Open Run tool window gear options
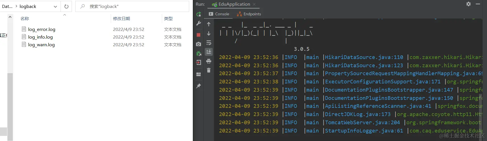 pos(469,4)
